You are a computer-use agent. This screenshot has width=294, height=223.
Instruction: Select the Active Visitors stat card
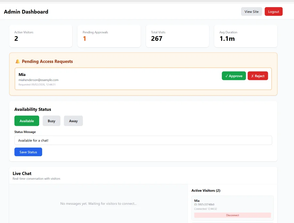[41, 36]
